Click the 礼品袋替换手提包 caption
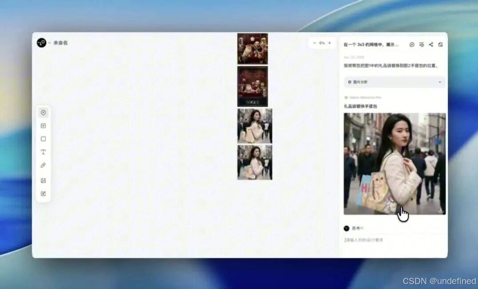478x289 pixels. tap(360, 106)
